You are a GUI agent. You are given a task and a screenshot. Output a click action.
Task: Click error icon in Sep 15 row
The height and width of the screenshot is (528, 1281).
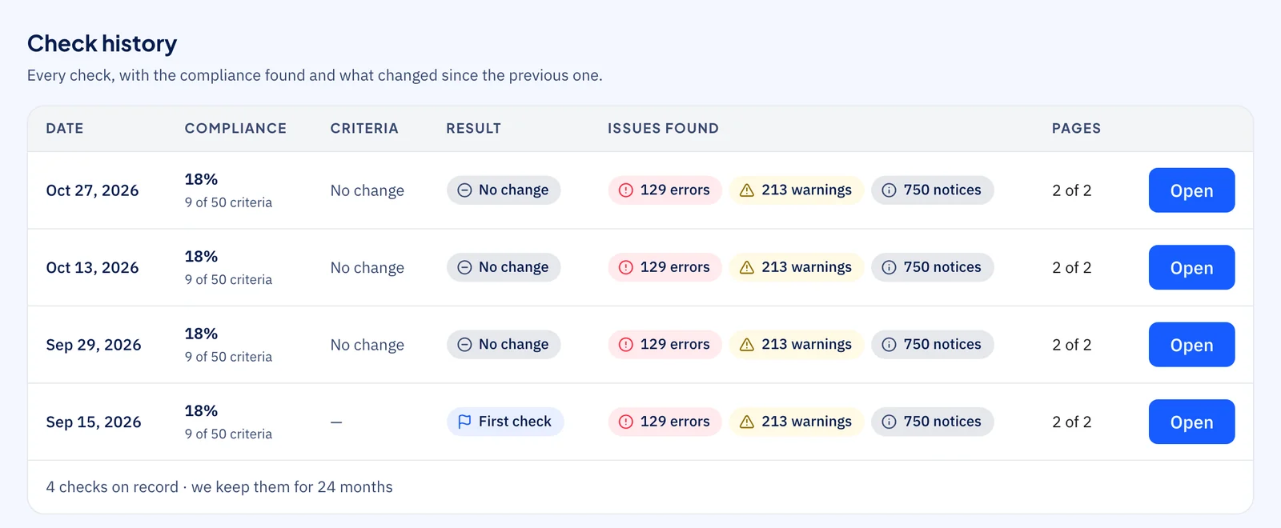(x=626, y=422)
